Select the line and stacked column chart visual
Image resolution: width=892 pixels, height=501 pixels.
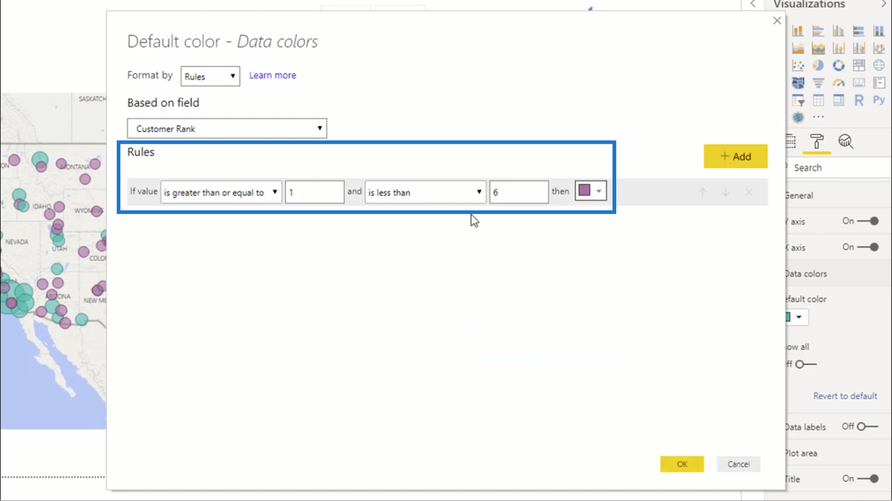[x=838, y=48]
